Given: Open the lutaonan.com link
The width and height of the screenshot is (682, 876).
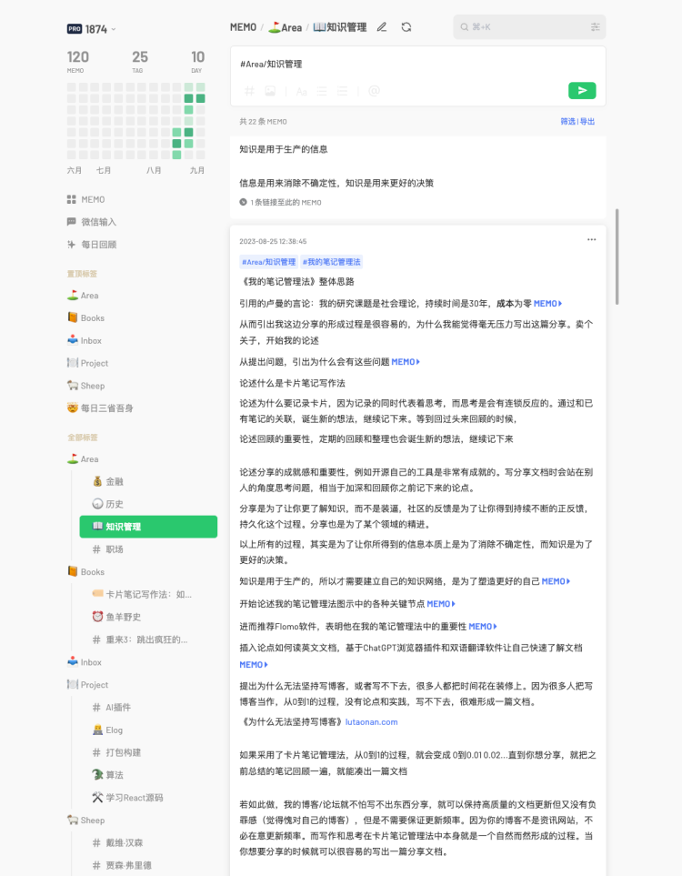Looking at the screenshot, I should 371,721.
